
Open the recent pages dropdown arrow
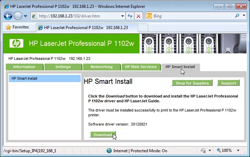[x=25, y=16]
